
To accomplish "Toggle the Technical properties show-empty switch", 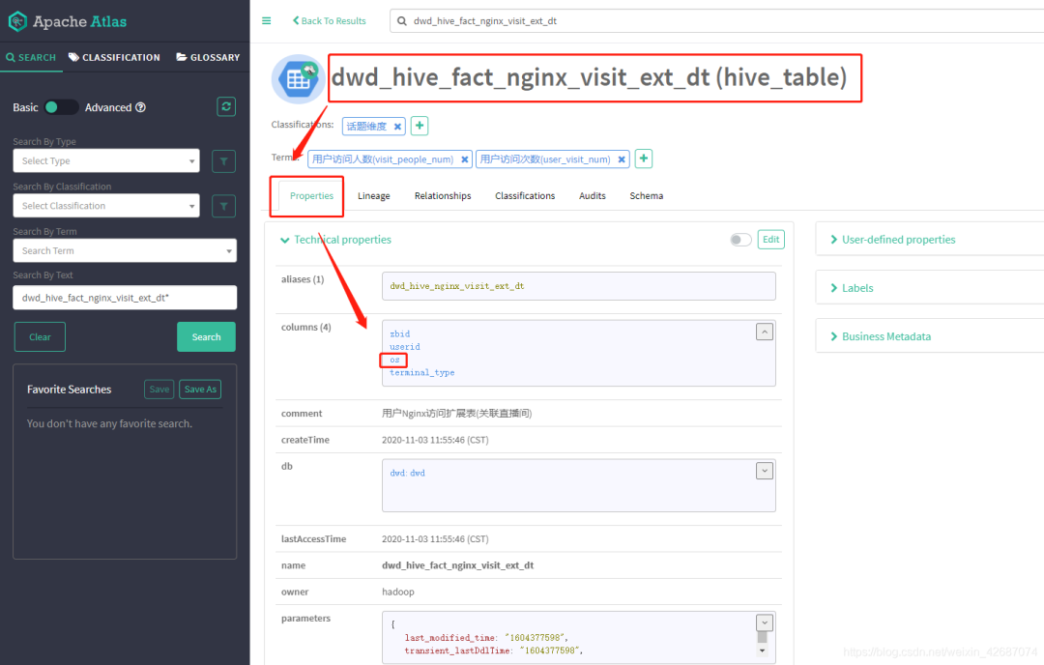I will (740, 240).
